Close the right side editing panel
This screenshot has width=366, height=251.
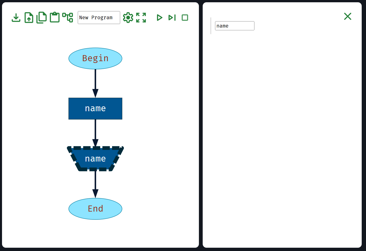348,16
